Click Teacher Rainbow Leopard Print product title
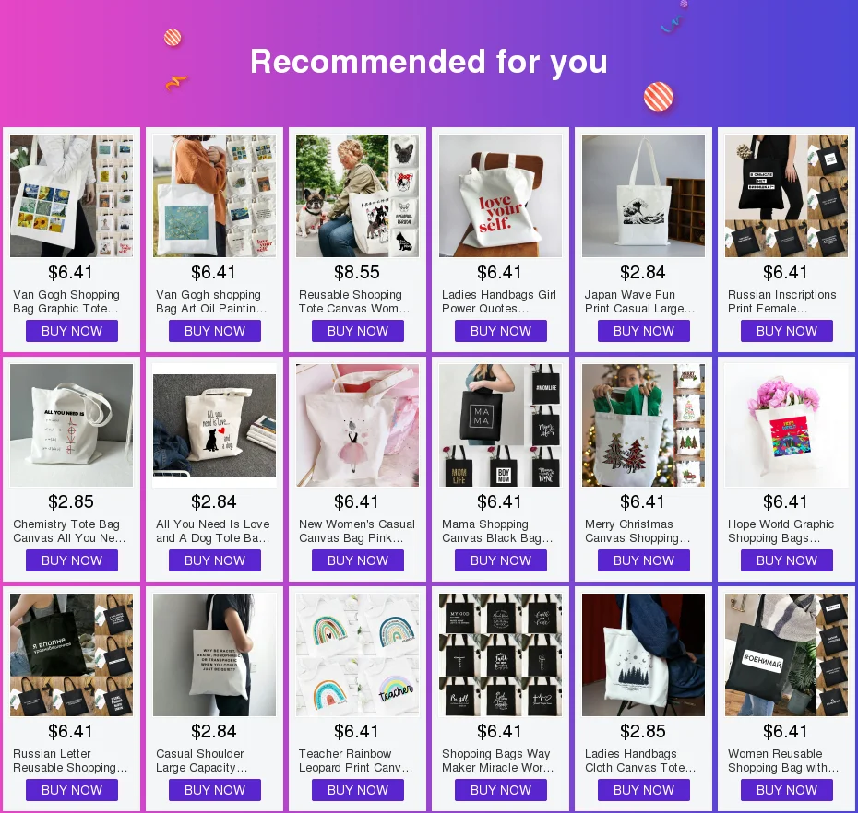 click(356, 760)
